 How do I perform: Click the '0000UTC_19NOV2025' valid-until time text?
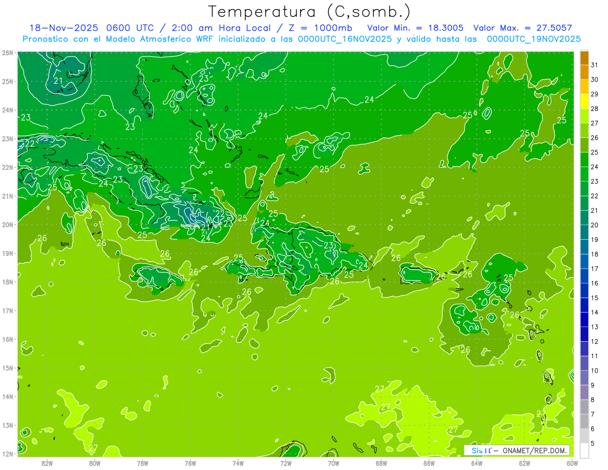534,39
